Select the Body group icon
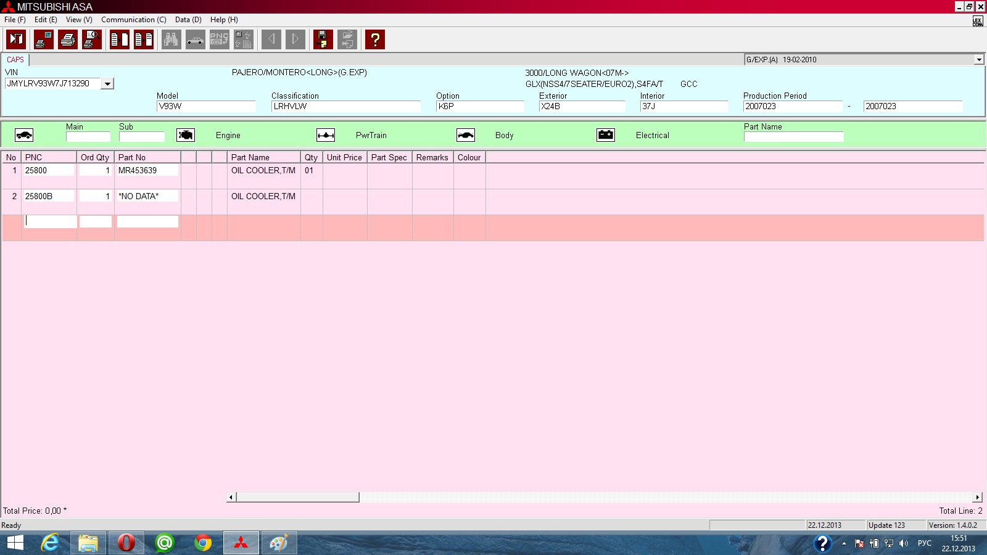Viewport: 987px width, 555px height. click(x=466, y=135)
